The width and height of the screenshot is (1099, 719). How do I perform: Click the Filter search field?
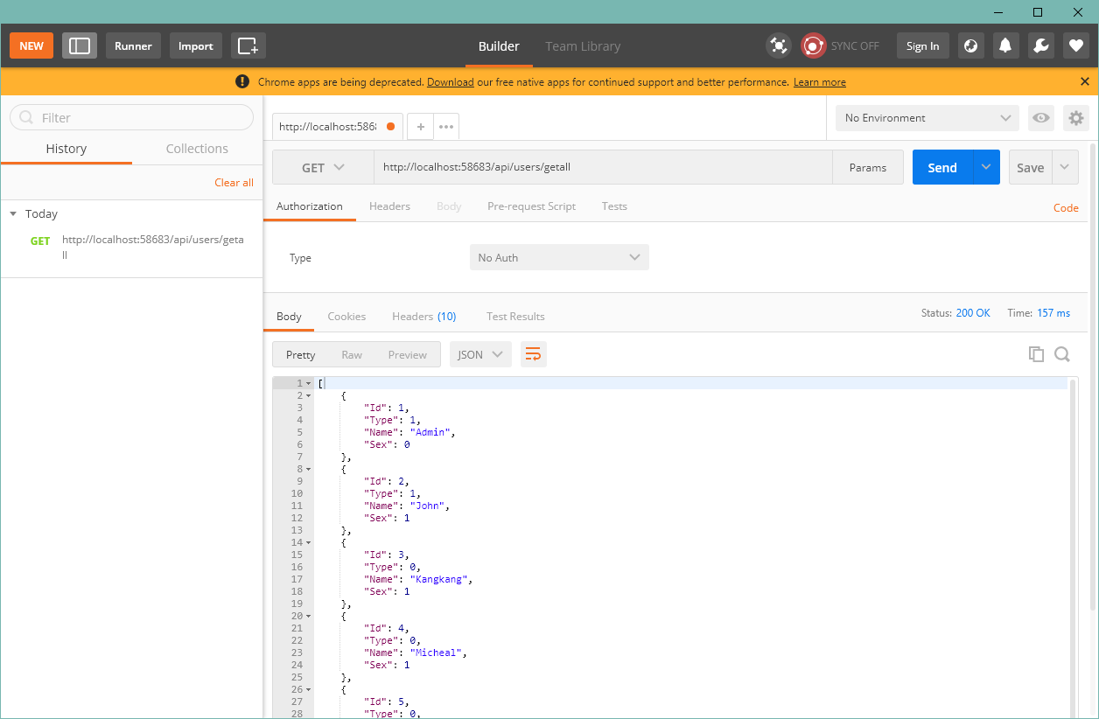pyautogui.click(x=131, y=117)
